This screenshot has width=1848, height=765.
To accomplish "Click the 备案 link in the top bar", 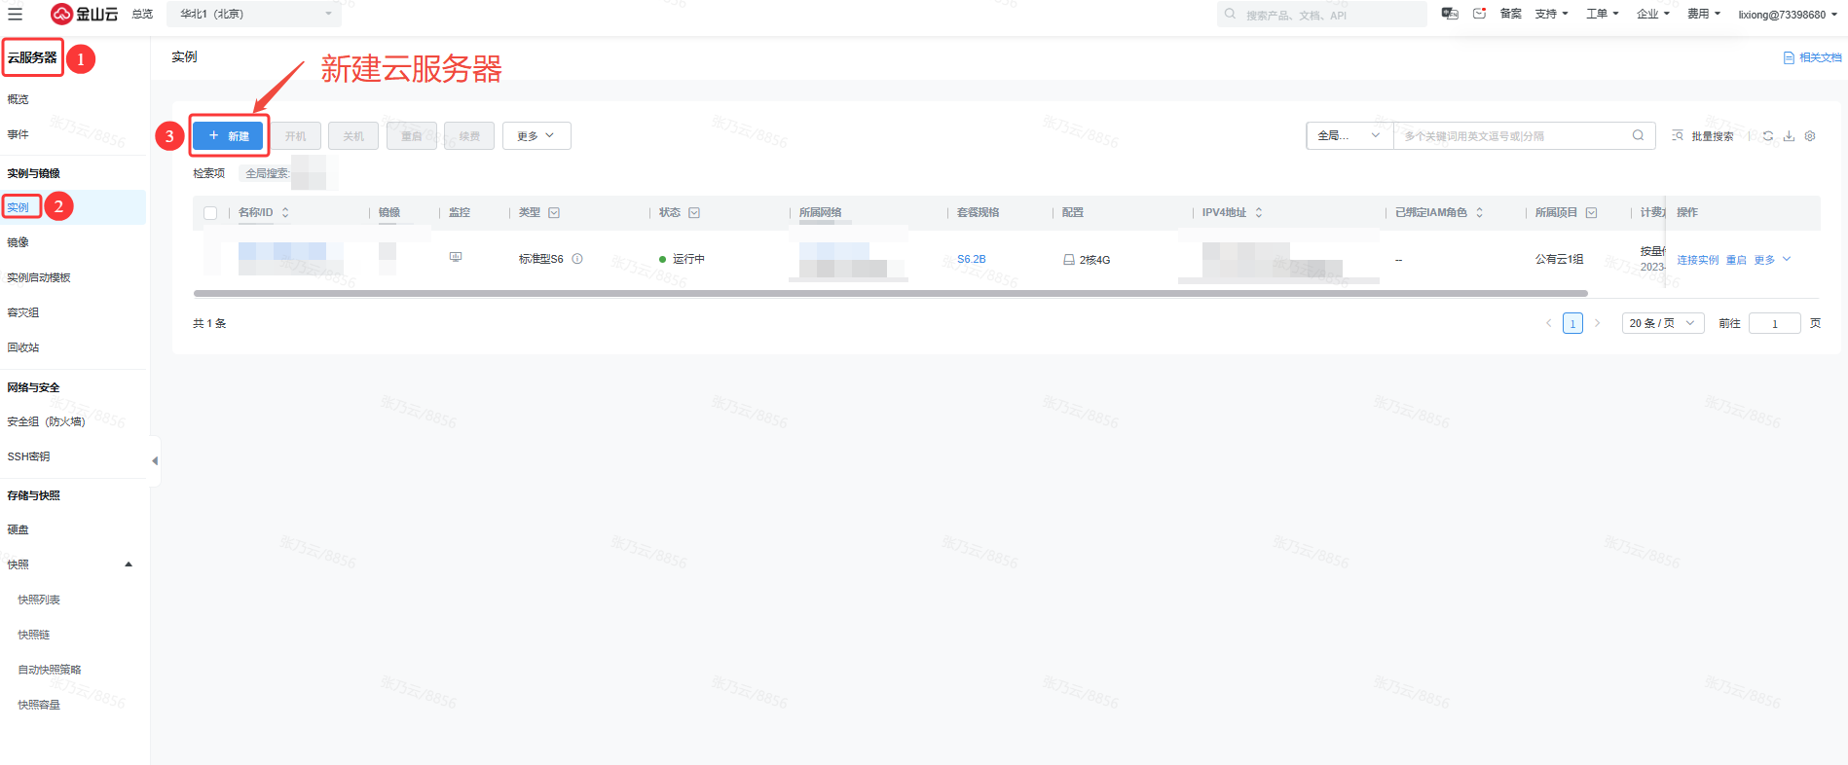I will 1511,14.
